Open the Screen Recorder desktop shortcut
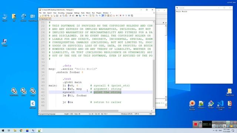The image size is (237, 133). (x=192, y=105)
